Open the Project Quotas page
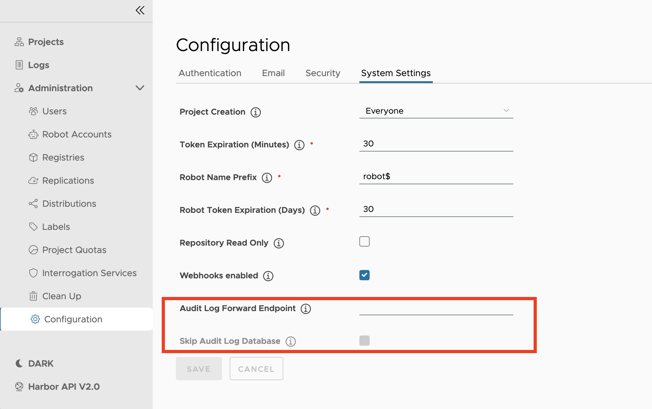Viewport: 652px width, 409px height. click(74, 250)
